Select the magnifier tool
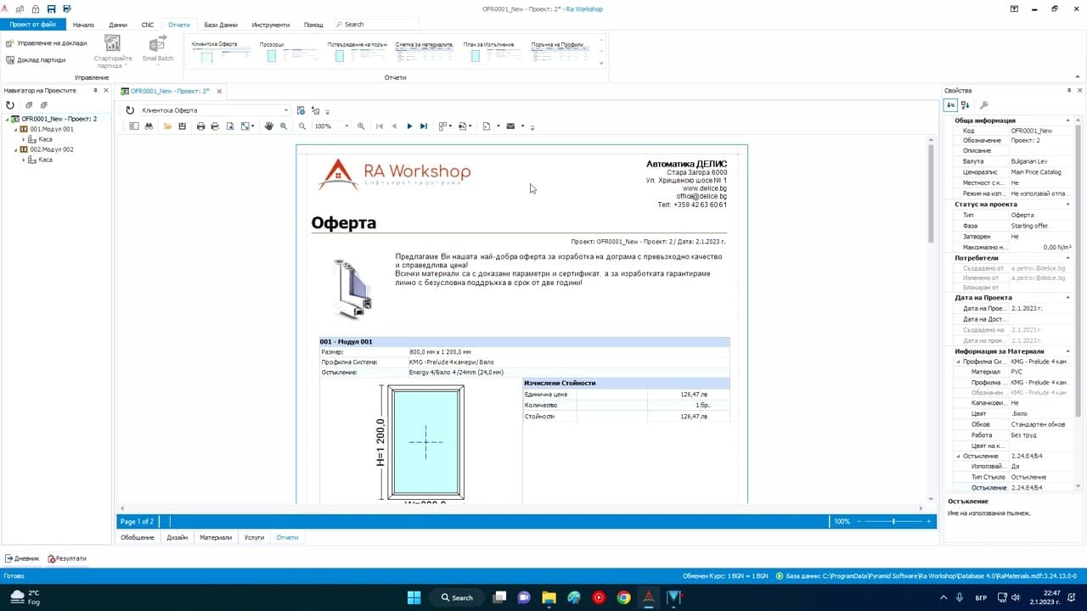The width and height of the screenshot is (1087, 611). (x=284, y=126)
